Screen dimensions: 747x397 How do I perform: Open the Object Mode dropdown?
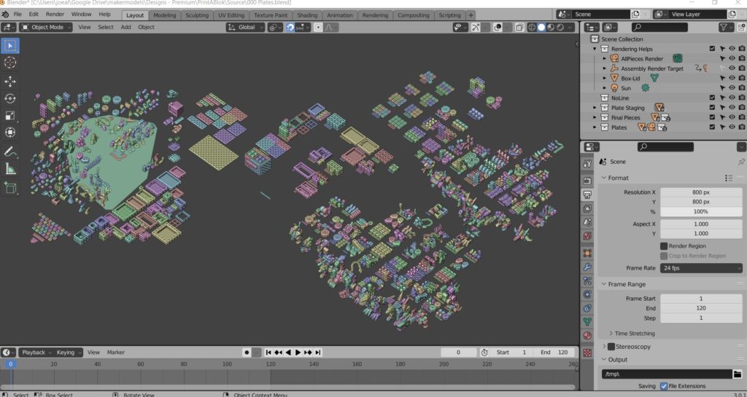click(x=47, y=27)
